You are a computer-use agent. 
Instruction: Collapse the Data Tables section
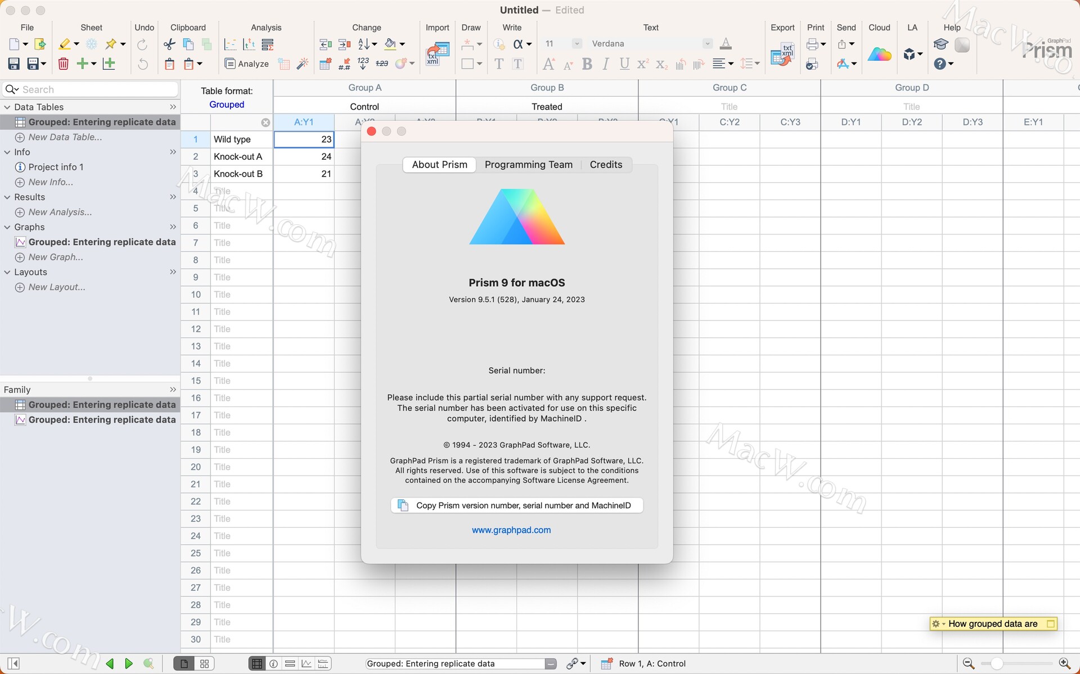click(x=7, y=107)
